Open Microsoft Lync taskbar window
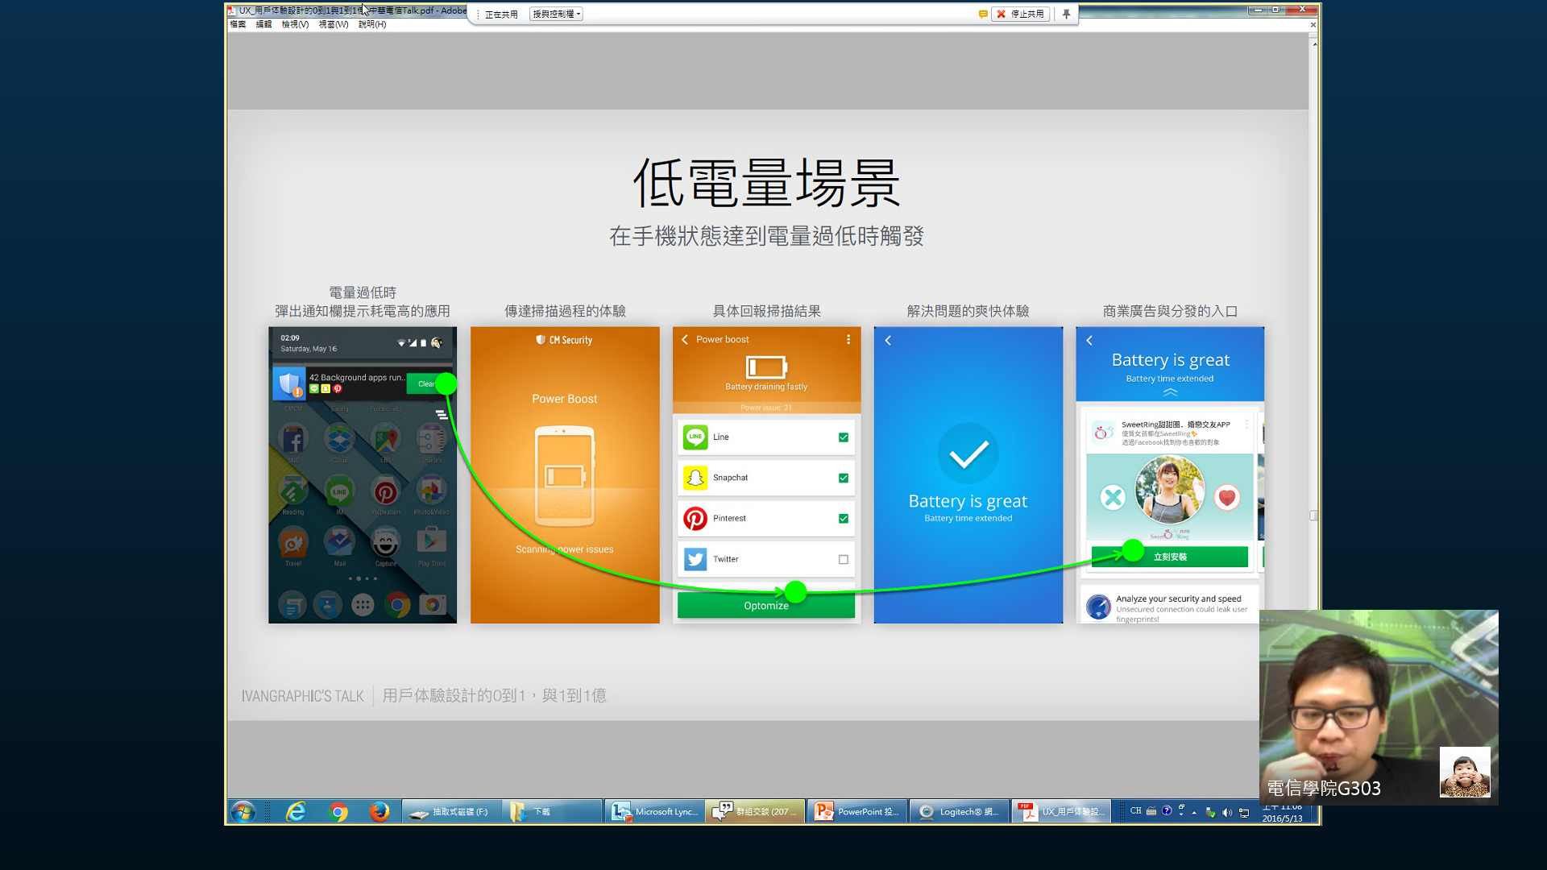1547x870 pixels. coord(654,811)
